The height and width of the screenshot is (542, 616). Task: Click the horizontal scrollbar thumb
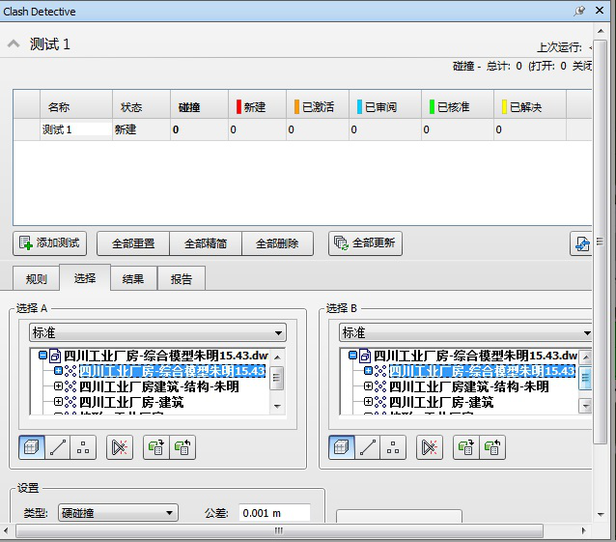point(279,530)
